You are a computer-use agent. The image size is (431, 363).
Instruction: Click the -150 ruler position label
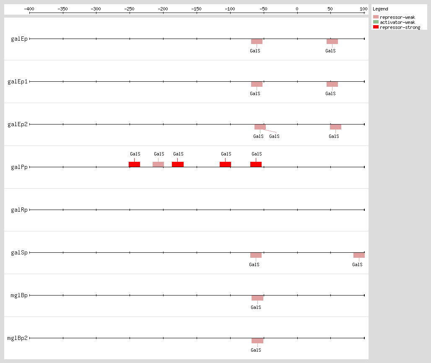click(197, 9)
